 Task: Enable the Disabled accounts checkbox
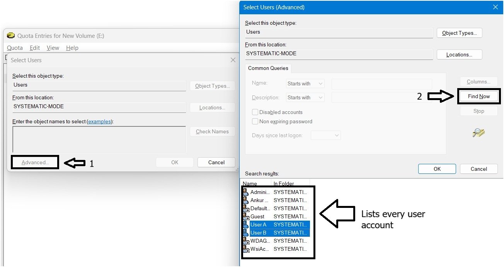(255, 112)
